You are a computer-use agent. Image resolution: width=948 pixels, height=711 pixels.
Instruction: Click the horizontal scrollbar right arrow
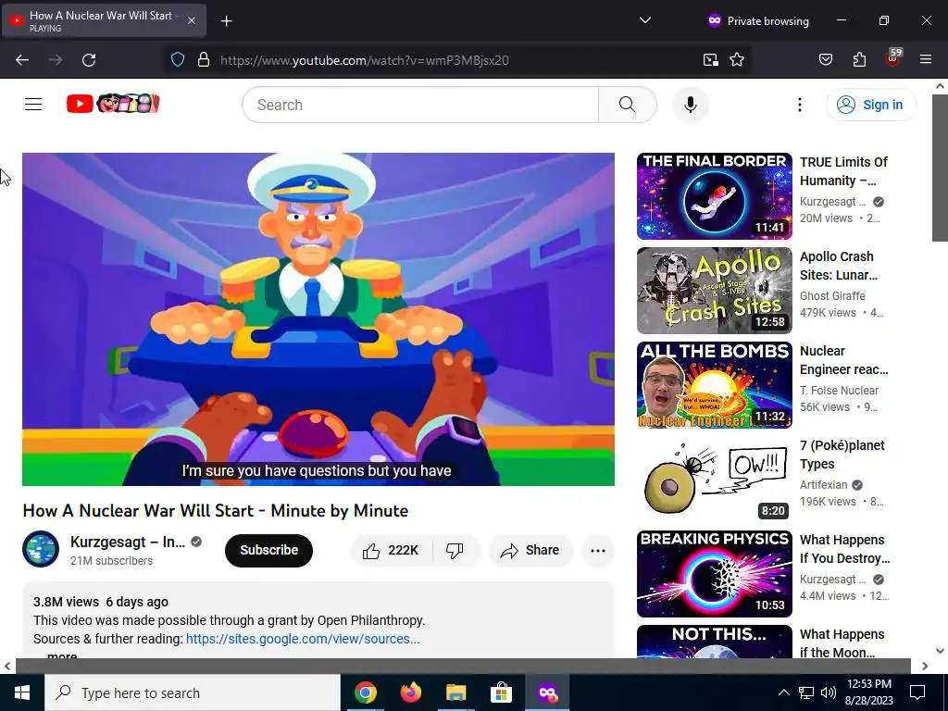(925, 666)
